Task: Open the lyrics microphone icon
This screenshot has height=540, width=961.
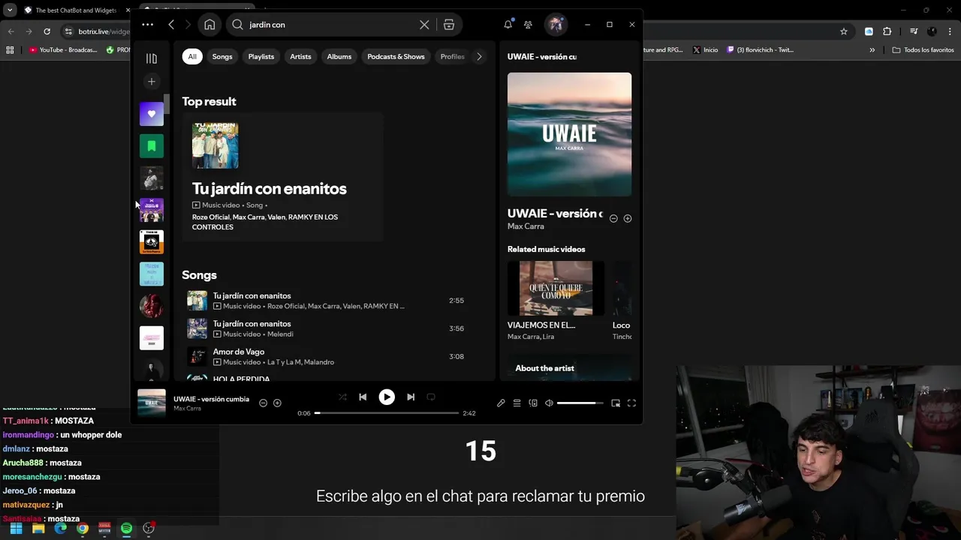Action: point(501,403)
